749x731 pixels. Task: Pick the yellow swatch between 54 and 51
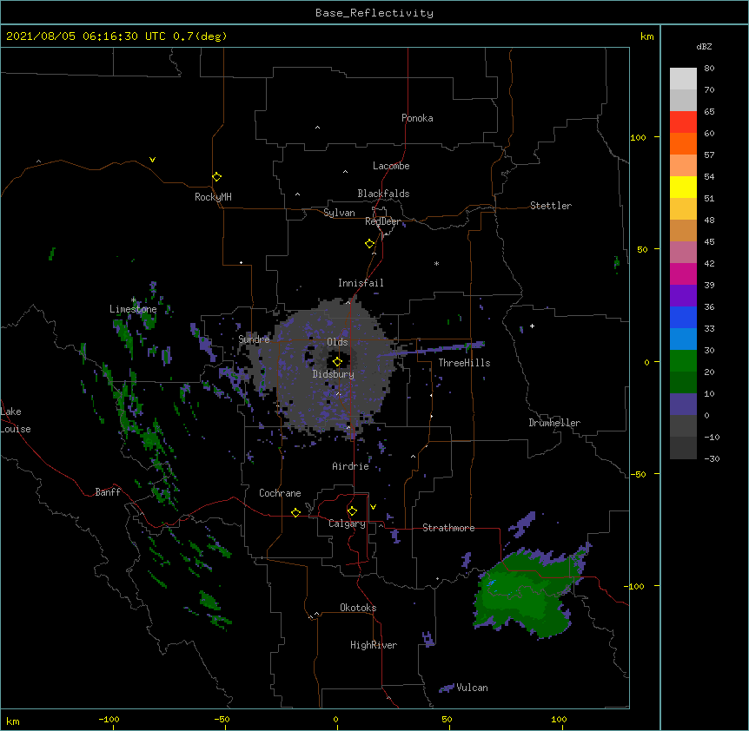[x=683, y=187]
